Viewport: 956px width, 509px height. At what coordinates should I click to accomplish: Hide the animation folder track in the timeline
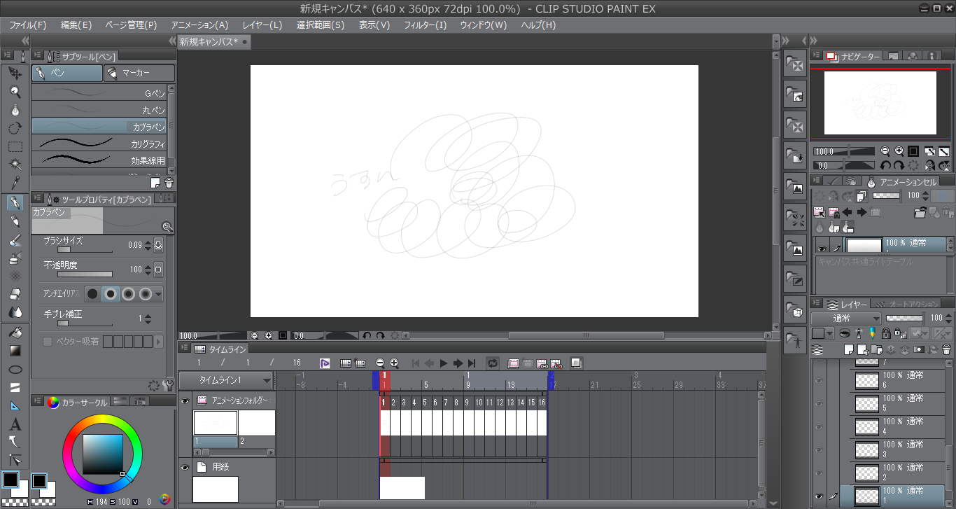click(x=185, y=401)
